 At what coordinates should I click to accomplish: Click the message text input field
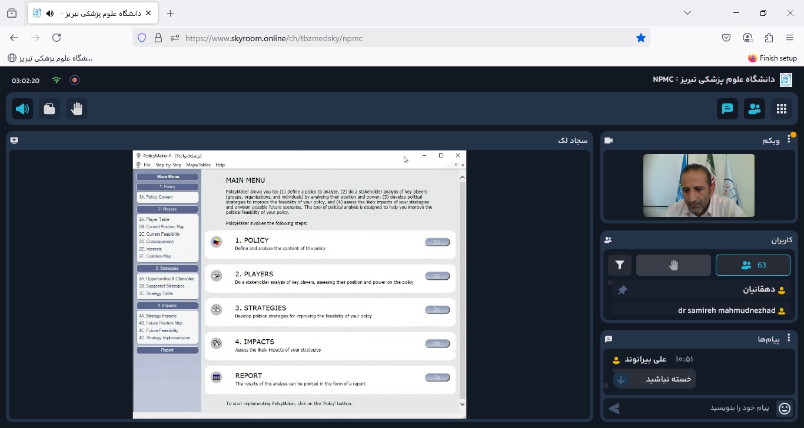coord(698,408)
